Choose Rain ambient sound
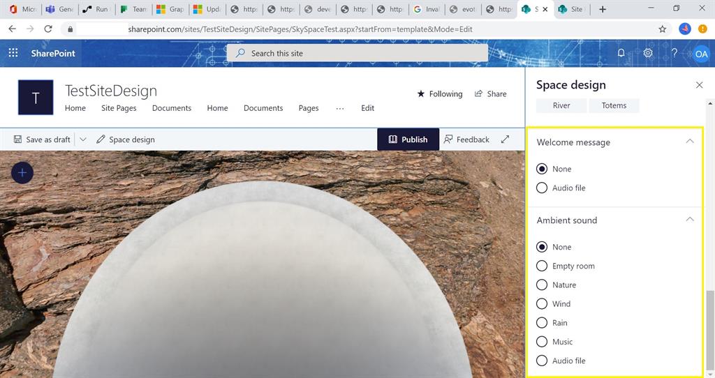Screen dimensions: 715x378 pos(542,323)
